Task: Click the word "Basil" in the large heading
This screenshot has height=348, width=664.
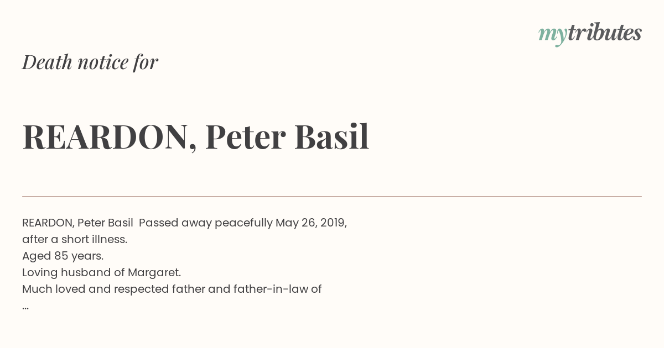Action: [x=332, y=136]
